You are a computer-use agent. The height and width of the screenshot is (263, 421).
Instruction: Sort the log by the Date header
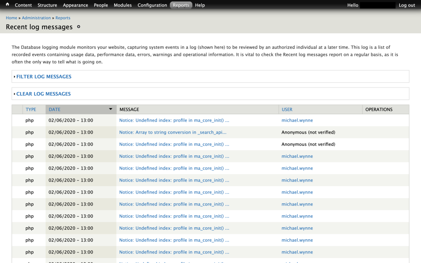click(x=55, y=109)
